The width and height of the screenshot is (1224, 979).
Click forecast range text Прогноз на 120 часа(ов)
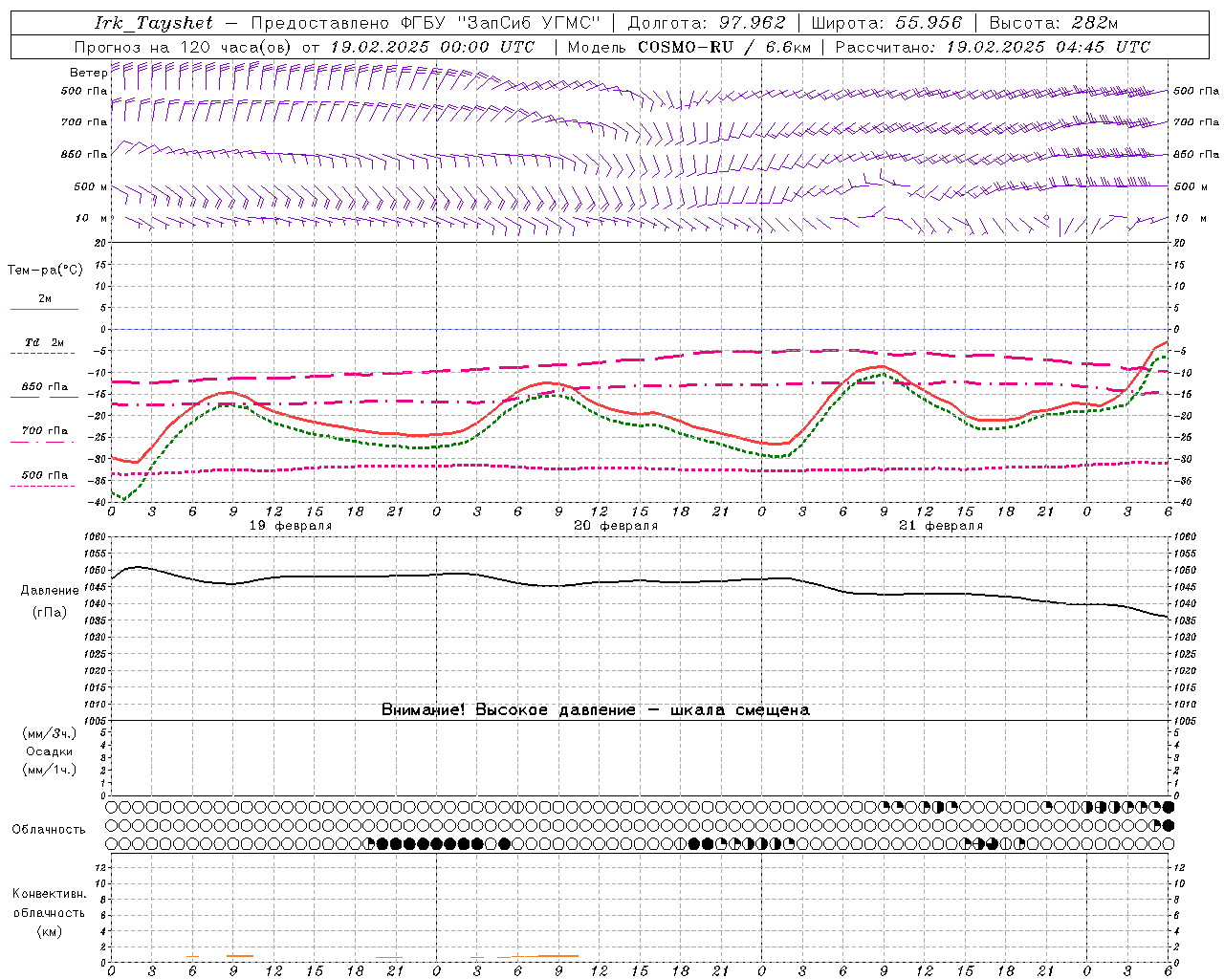coord(184,47)
